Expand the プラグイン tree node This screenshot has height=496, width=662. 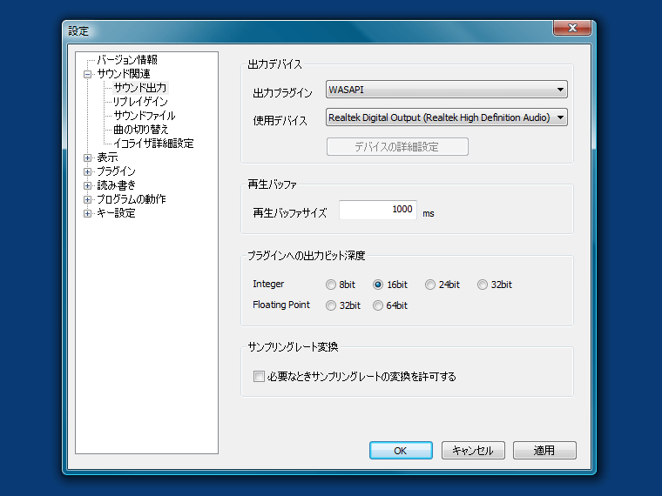point(87,171)
